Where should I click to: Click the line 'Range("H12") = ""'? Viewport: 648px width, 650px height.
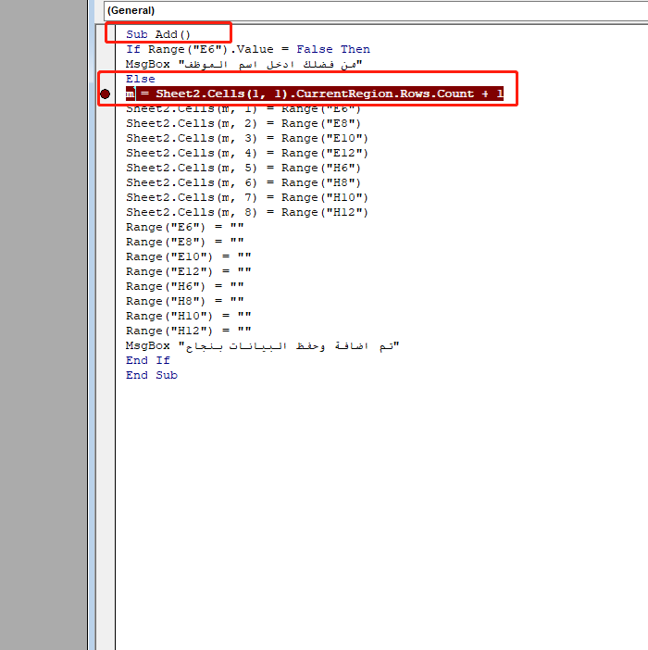(189, 331)
